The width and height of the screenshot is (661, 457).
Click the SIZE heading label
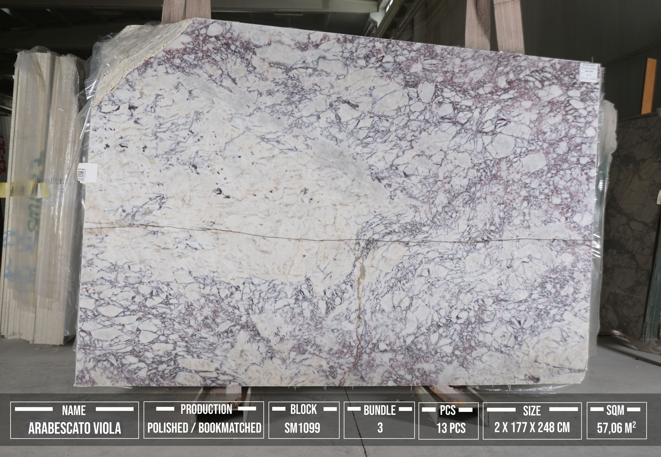[x=532, y=411]
